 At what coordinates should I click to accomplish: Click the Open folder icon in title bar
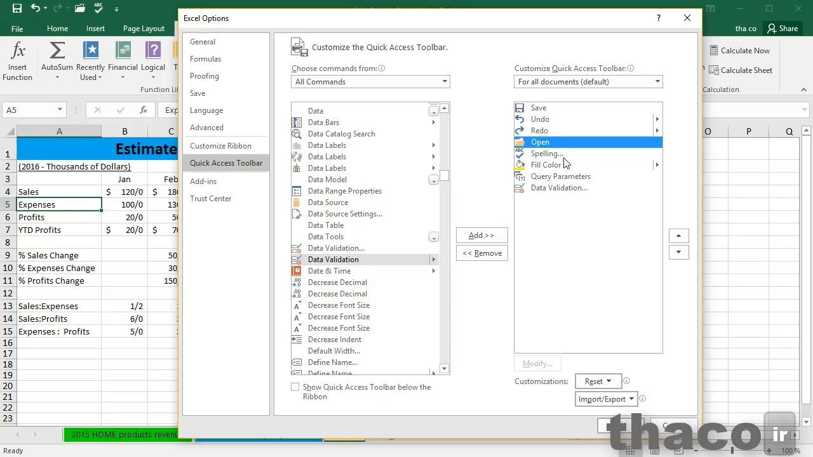(80, 9)
